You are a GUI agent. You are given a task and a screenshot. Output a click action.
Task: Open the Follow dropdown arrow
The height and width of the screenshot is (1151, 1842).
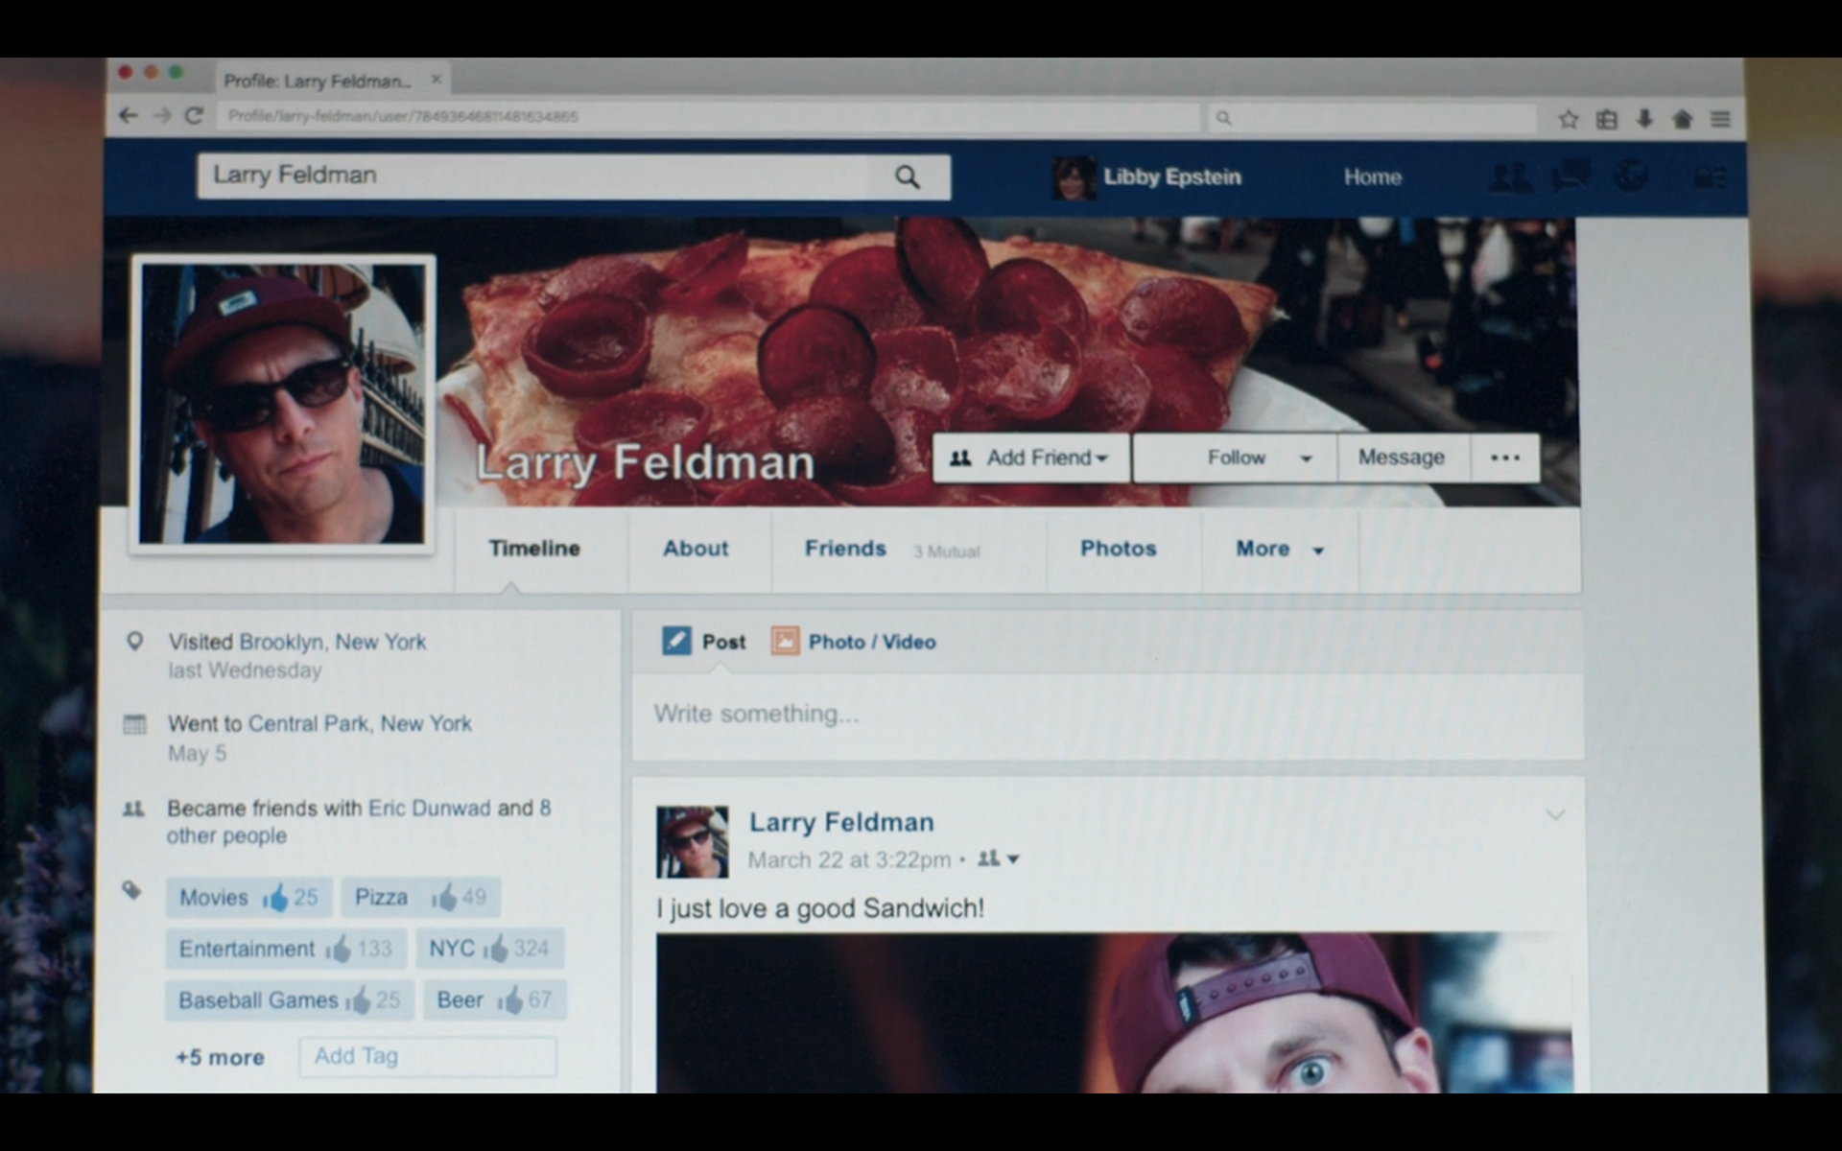point(1306,458)
